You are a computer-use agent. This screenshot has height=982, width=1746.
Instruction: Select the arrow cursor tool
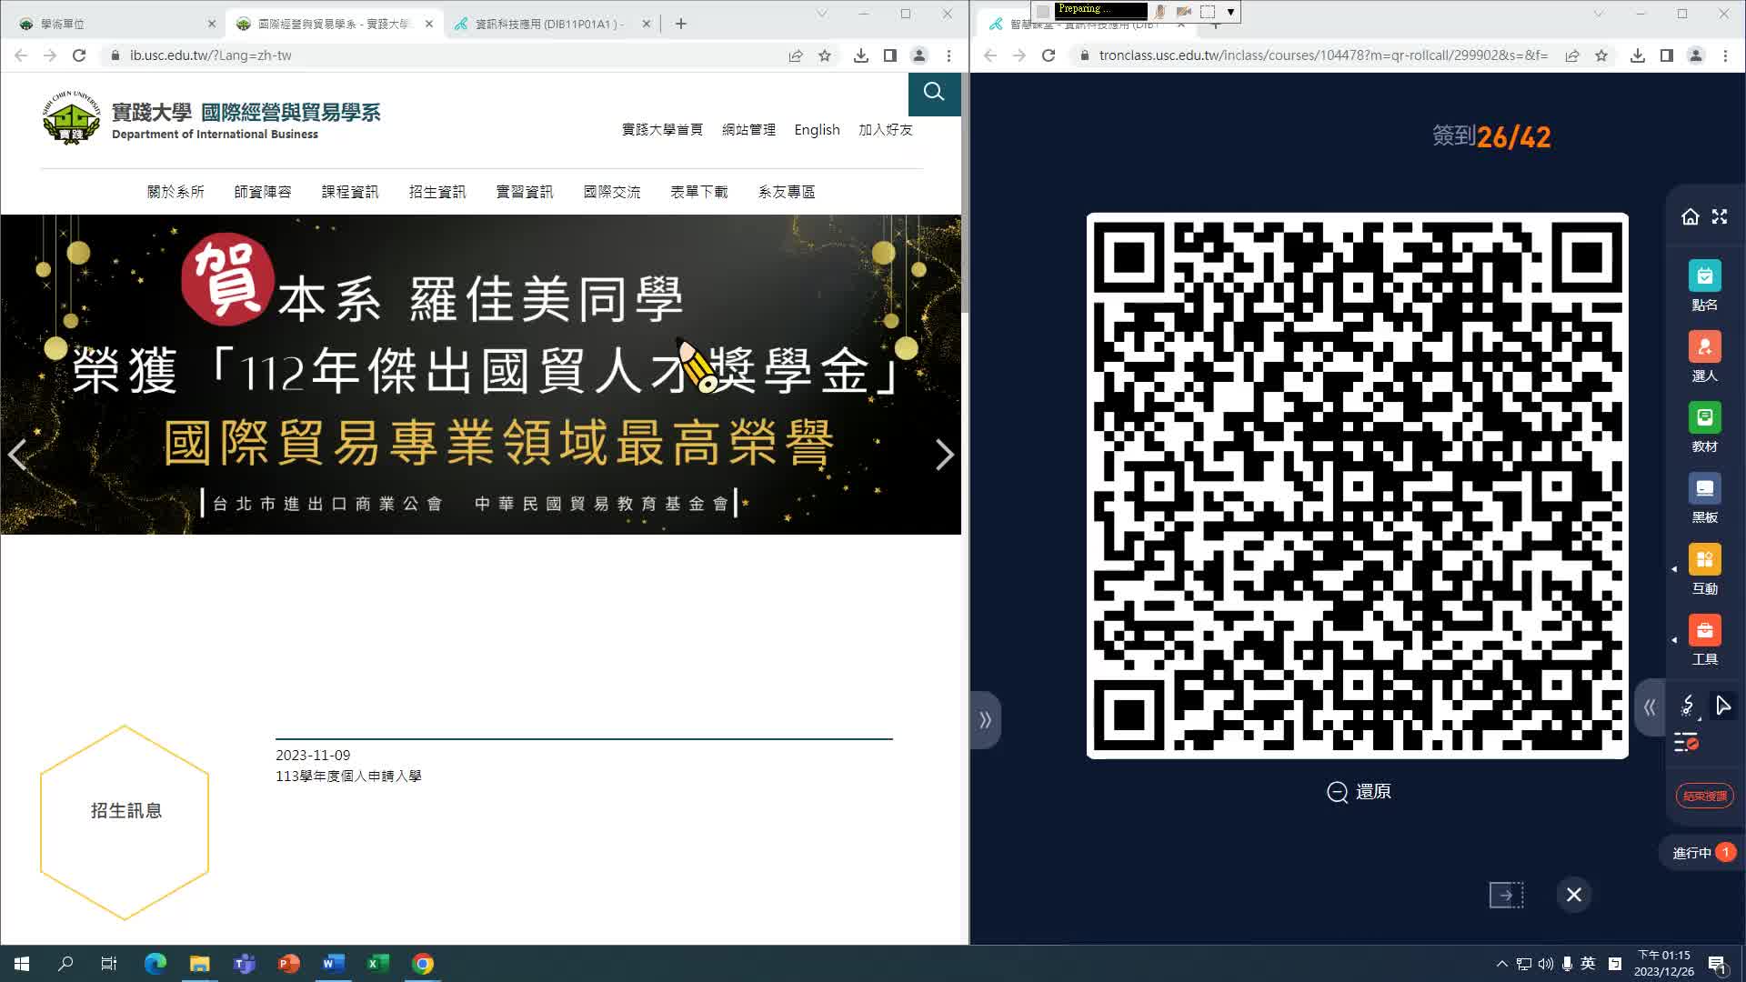coord(1722,706)
